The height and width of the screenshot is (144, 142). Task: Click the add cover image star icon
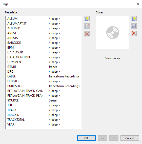134,19
